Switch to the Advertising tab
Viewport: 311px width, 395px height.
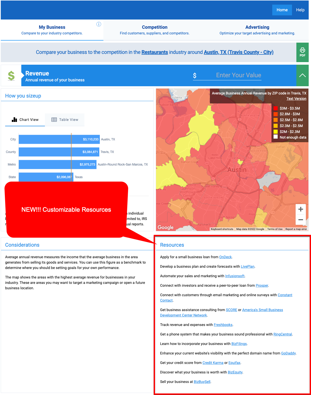coord(257,30)
